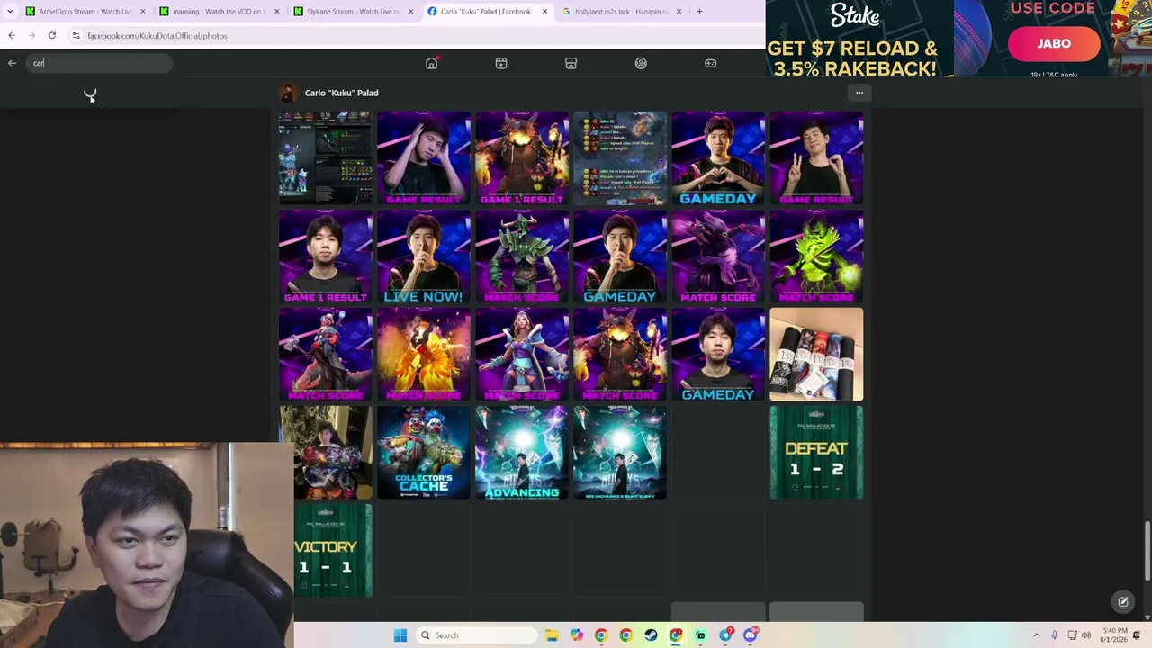
Task: Switch to ArmelDoto Stream tab
Action: pyautogui.click(x=85, y=12)
